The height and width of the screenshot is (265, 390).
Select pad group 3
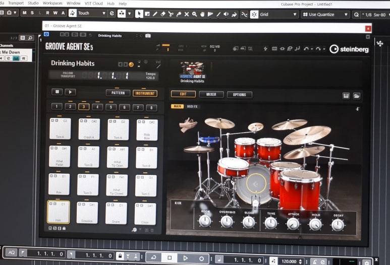tap(84, 107)
